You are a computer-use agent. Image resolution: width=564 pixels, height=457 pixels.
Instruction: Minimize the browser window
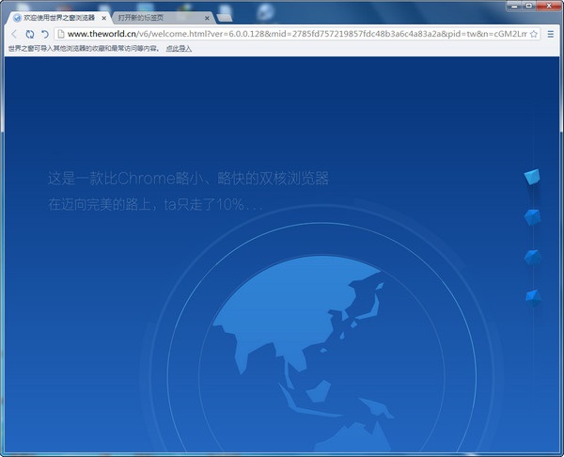(514, 6)
